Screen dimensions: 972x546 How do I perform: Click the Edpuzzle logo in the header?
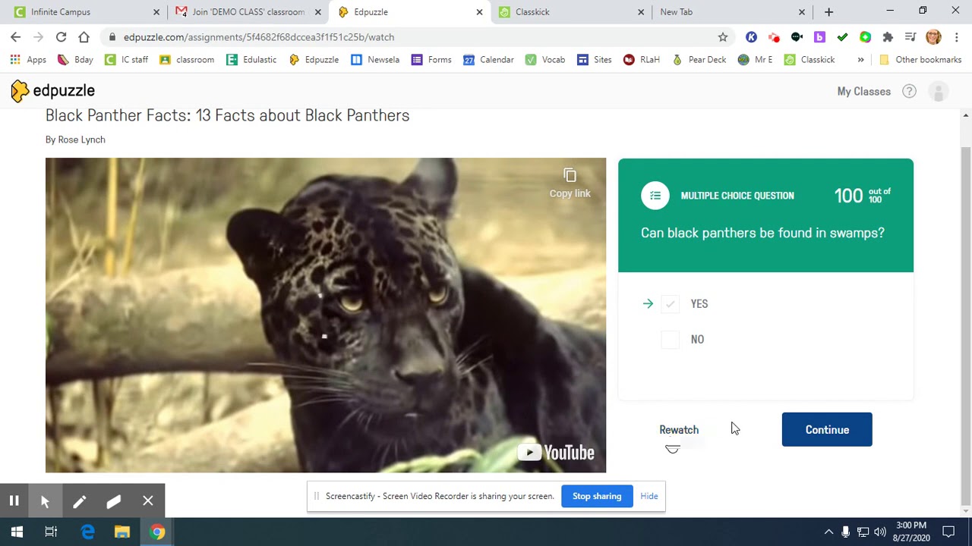tap(53, 91)
